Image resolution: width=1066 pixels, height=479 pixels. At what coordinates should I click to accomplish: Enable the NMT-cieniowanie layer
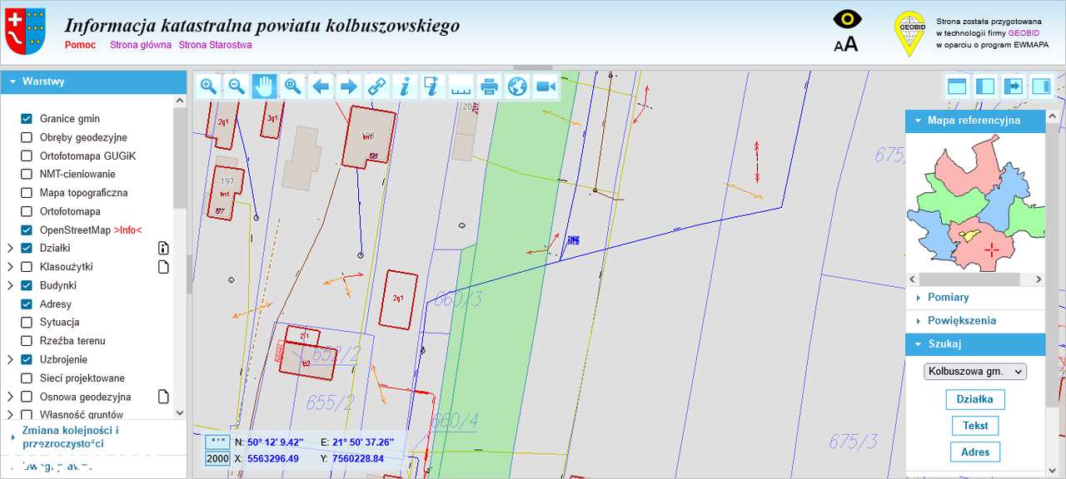27,174
